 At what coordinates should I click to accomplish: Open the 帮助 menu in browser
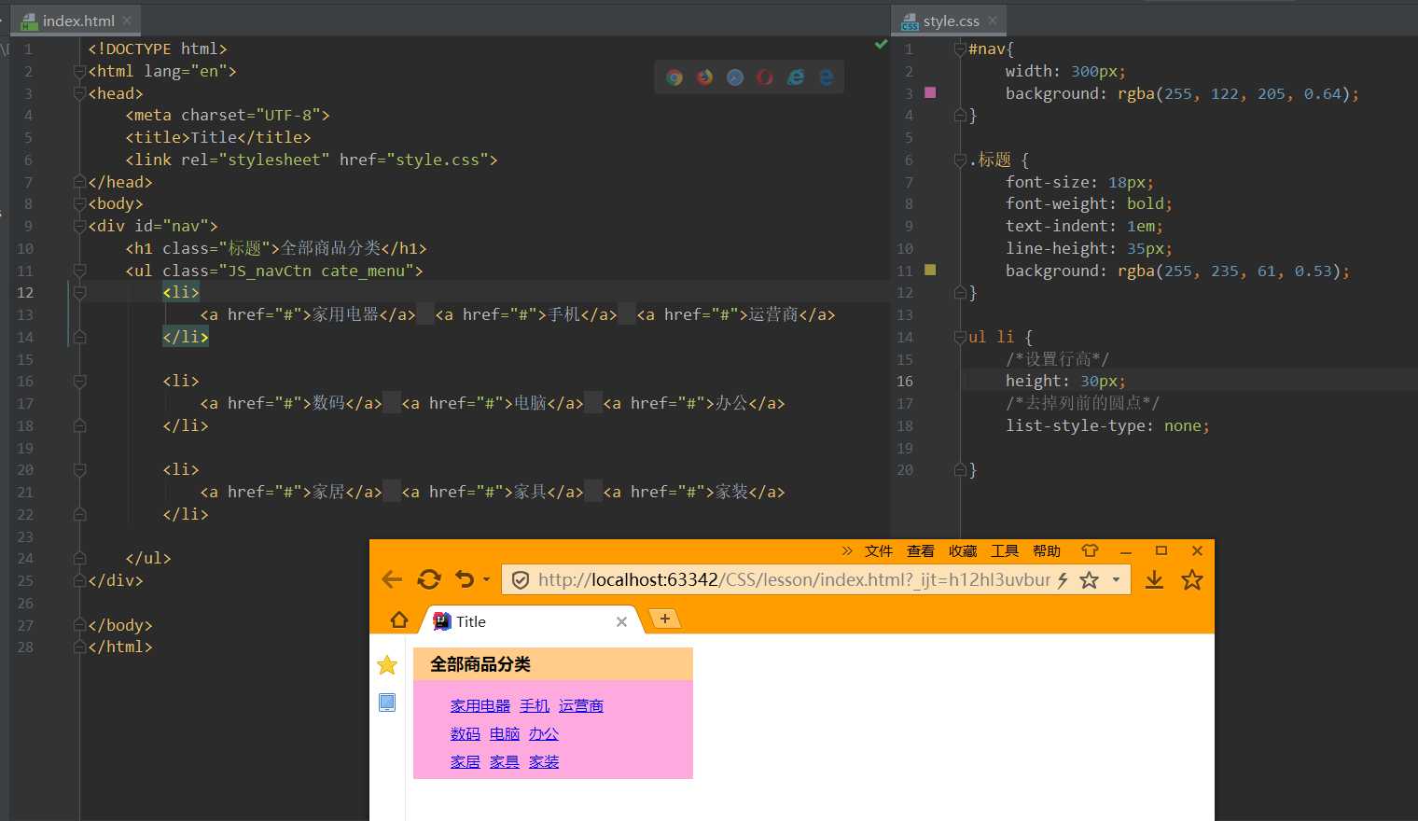tap(1047, 551)
